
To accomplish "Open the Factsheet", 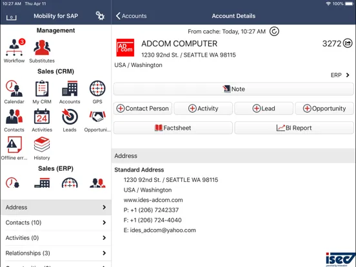I will pyautogui.click(x=173, y=128).
